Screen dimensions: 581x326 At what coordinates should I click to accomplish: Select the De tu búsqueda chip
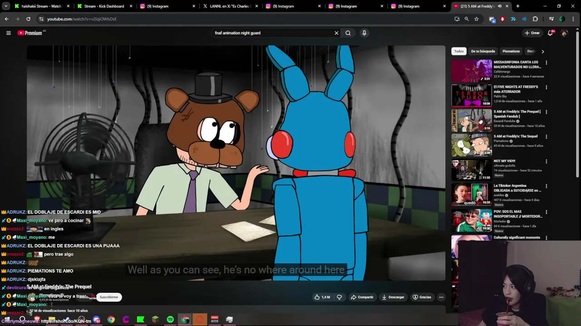(x=483, y=51)
